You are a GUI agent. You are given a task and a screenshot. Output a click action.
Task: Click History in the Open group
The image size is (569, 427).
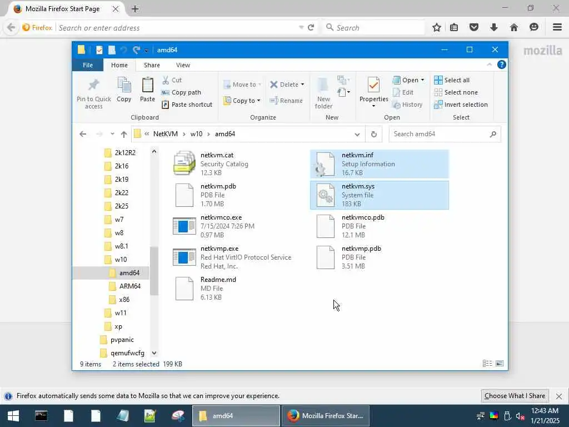407,105
